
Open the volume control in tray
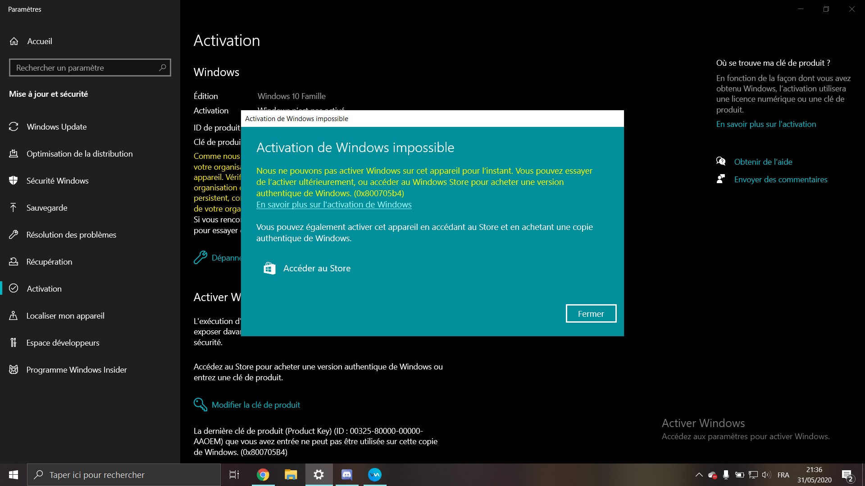coord(766,475)
